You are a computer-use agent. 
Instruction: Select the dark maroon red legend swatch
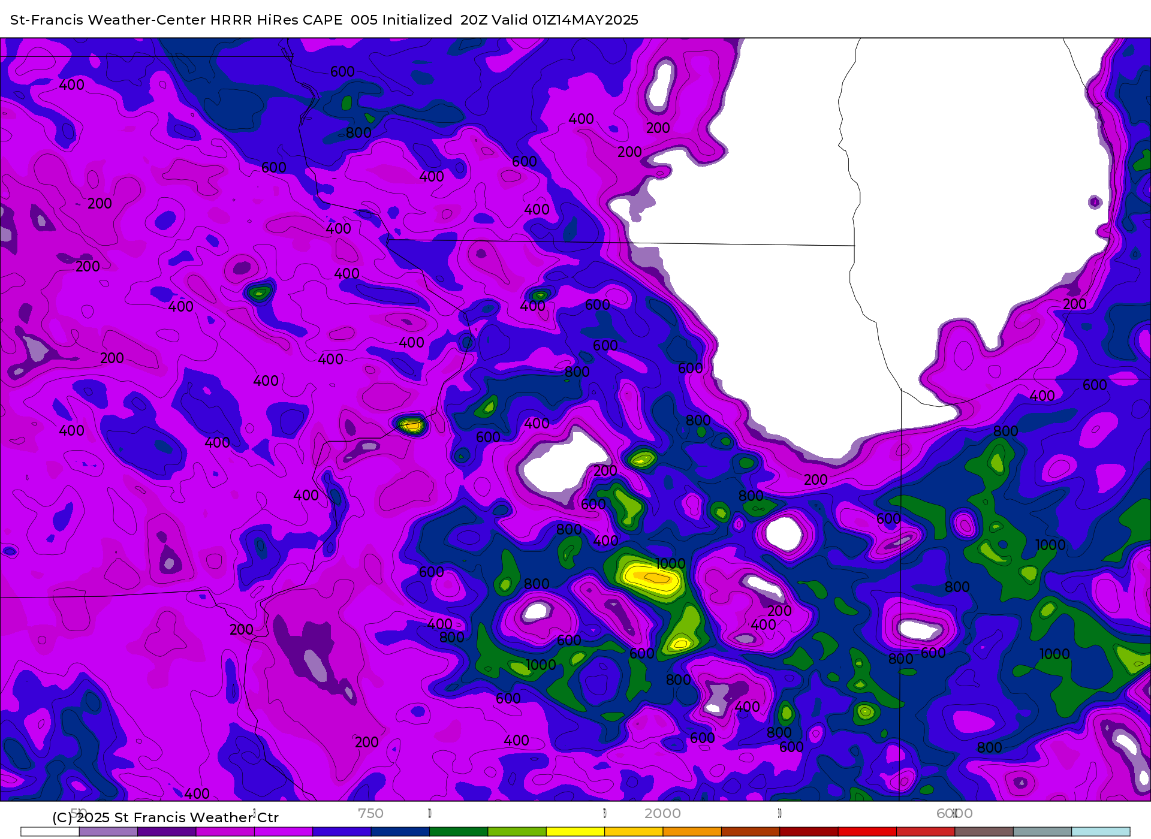[x=809, y=832]
